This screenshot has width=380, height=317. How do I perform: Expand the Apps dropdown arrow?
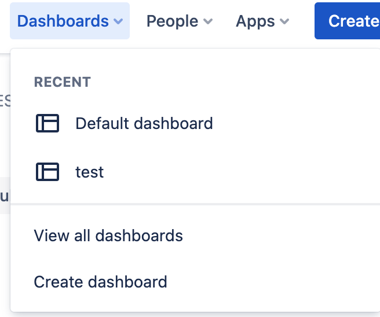coord(284,21)
